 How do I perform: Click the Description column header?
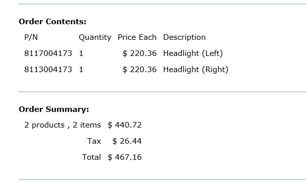(x=184, y=37)
